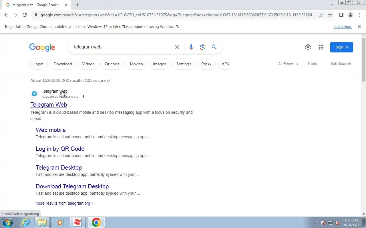Show hidden tray icons arrow
The height and width of the screenshot is (228, 366).
point(316,223)
